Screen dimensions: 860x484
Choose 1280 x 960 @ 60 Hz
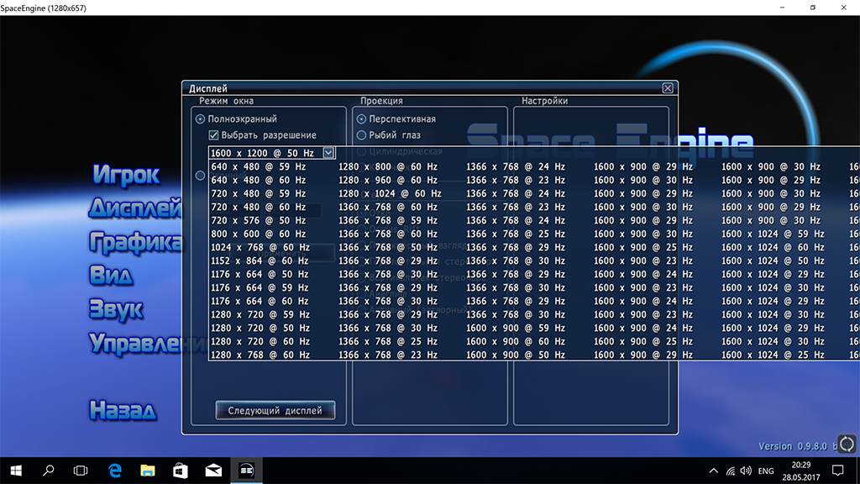tap(388, 180)
